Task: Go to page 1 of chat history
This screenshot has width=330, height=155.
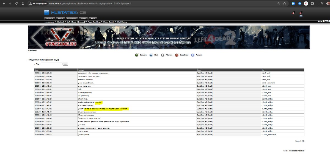Action: point(300,141)
